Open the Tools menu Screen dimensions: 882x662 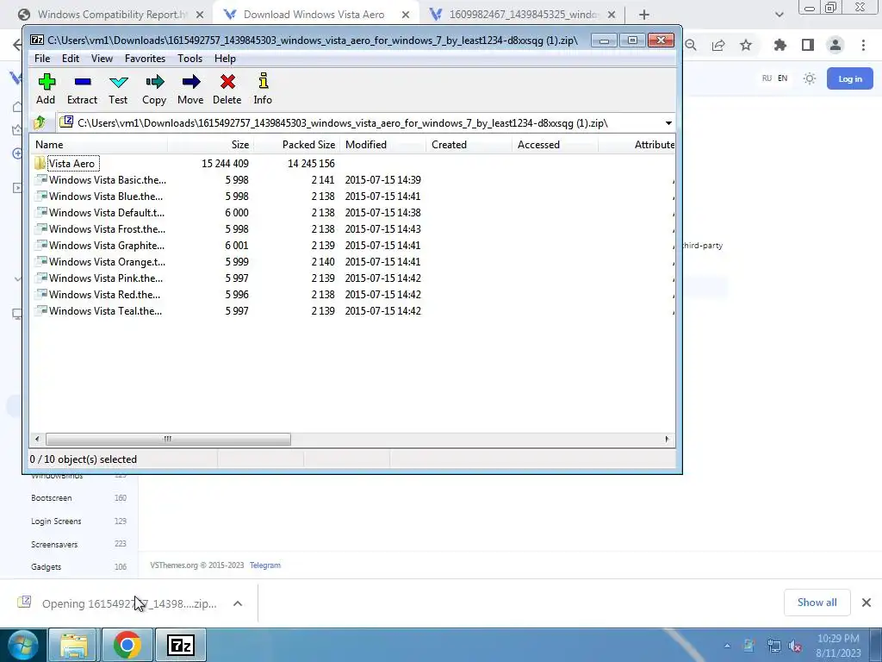click(x=190, y=59)
